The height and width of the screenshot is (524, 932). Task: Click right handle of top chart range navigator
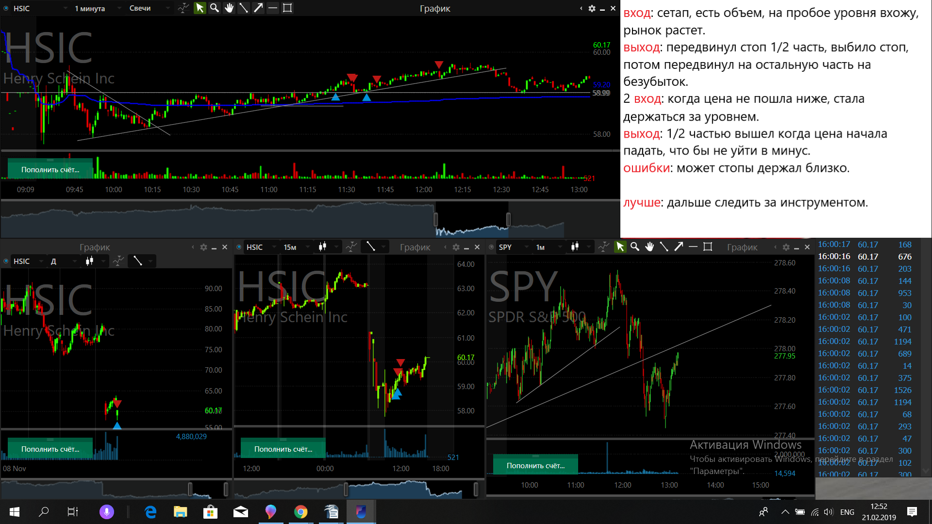pos(508,219)
